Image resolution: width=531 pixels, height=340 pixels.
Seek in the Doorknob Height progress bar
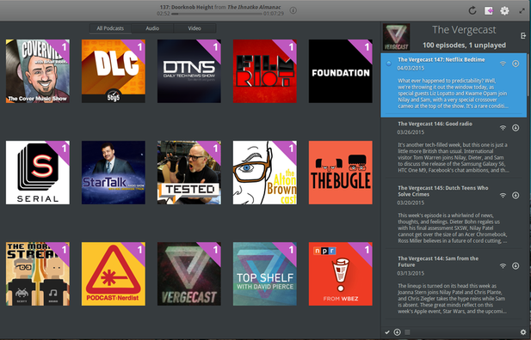click(x=217, y=15)
